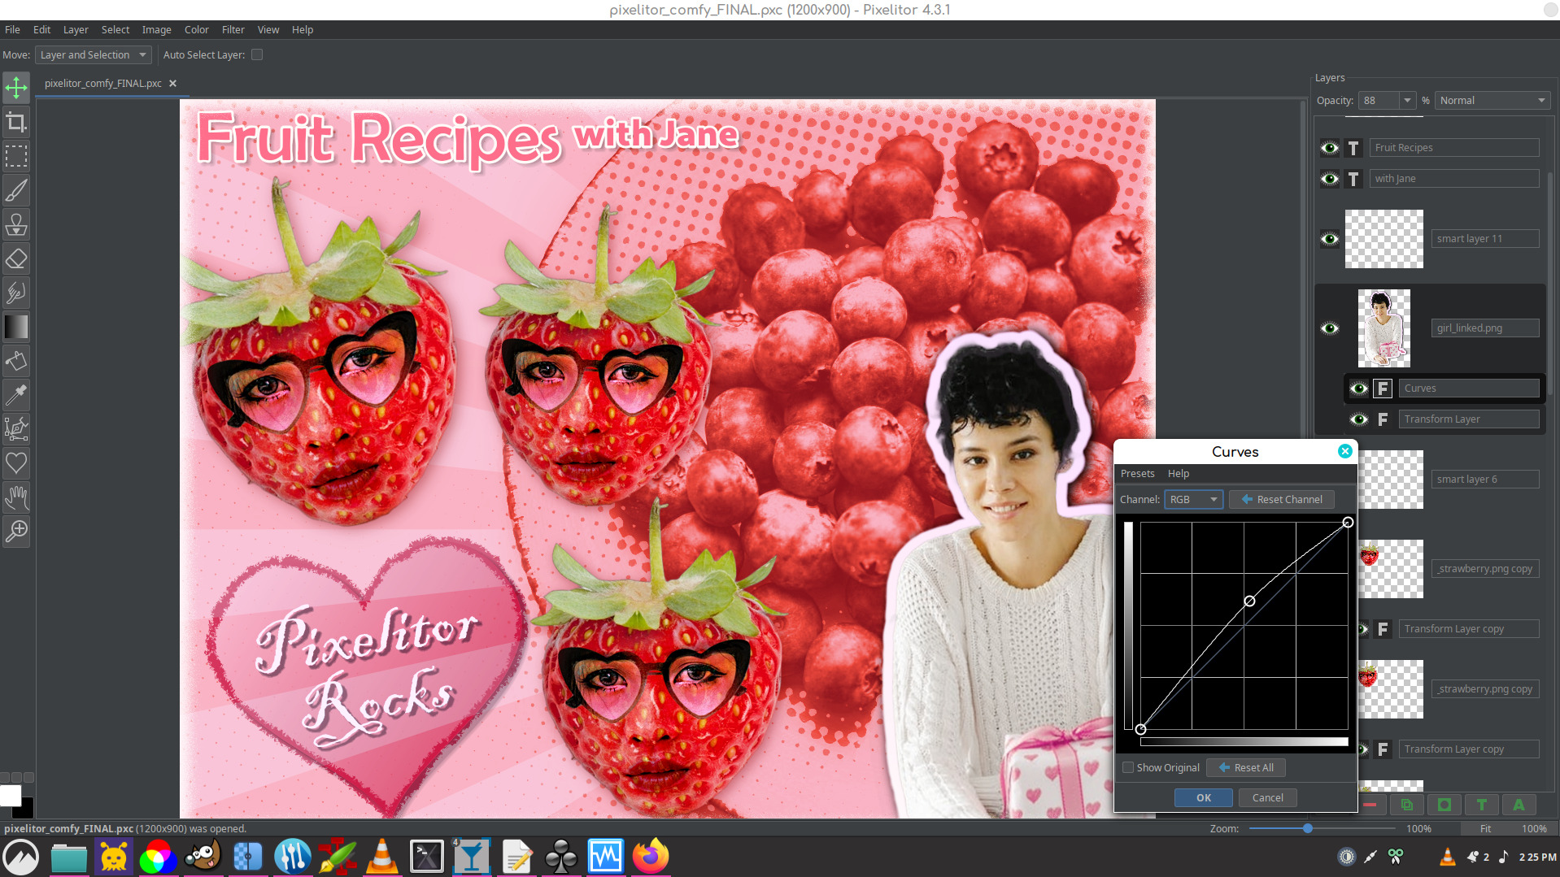Select the Crop tool
This screenshot has height=877, width=1560.
[x=16, y=123]
